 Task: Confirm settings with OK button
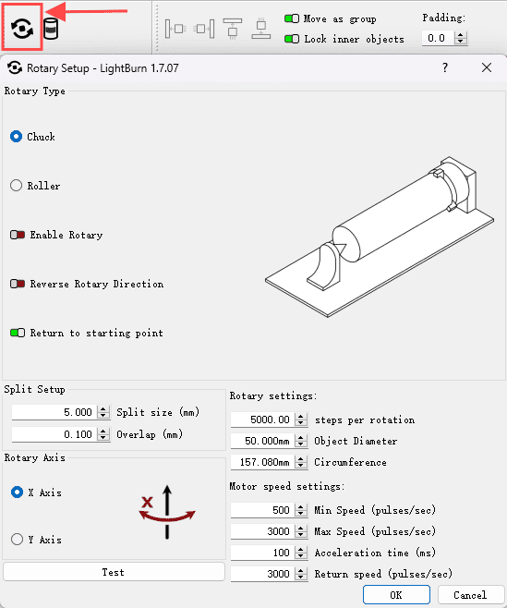tap(396, 595)
